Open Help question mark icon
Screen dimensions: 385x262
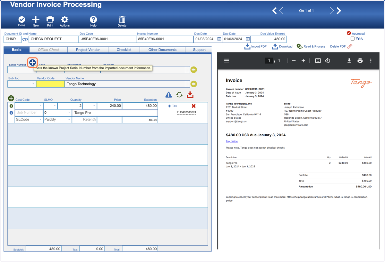click(x=93, y=20)
